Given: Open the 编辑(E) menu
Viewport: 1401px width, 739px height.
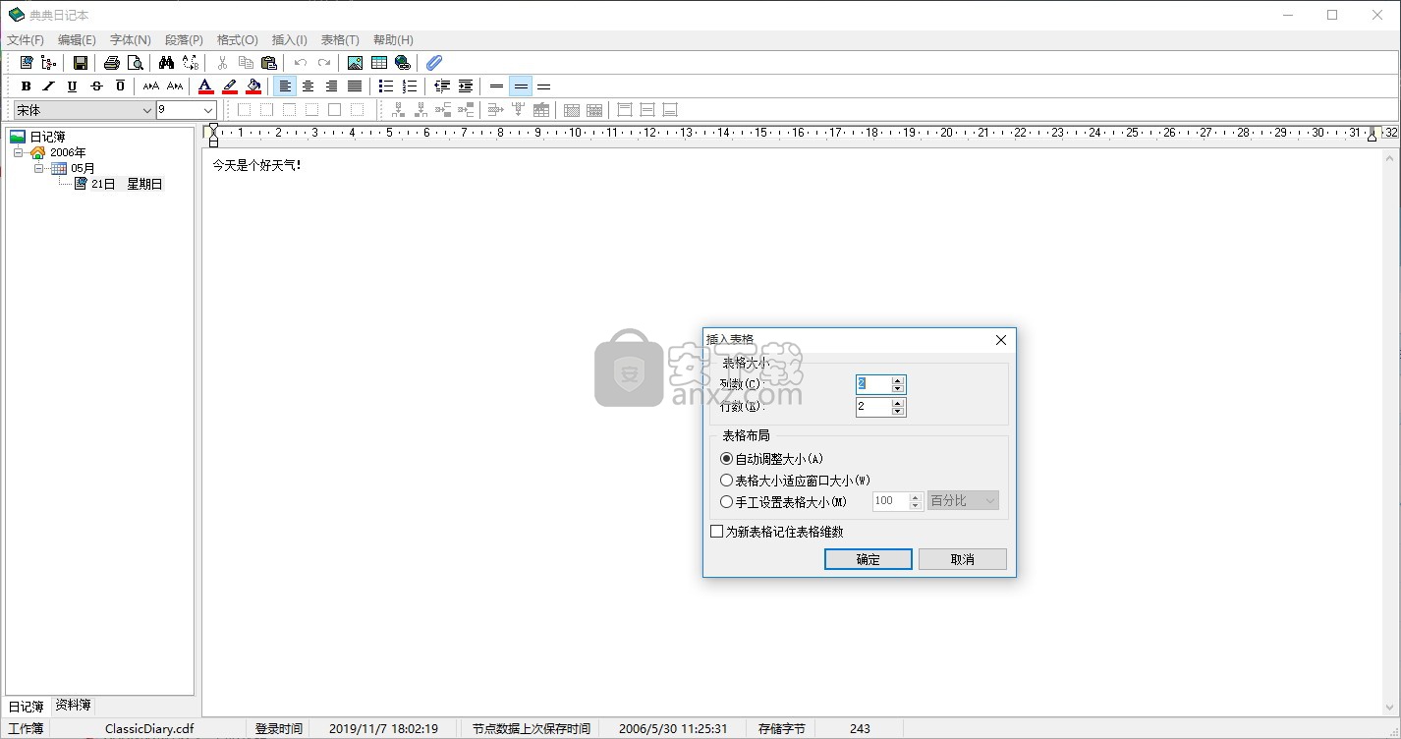Looking at the screenshot, I should pyautogui.click(x=77, y=40).
